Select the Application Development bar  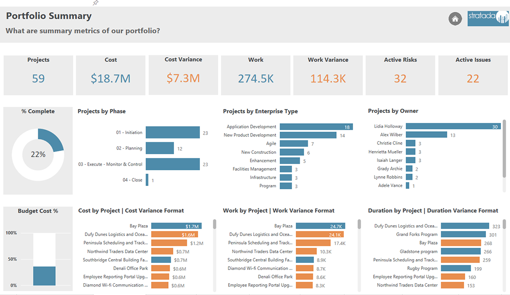(x=316, y=126)
